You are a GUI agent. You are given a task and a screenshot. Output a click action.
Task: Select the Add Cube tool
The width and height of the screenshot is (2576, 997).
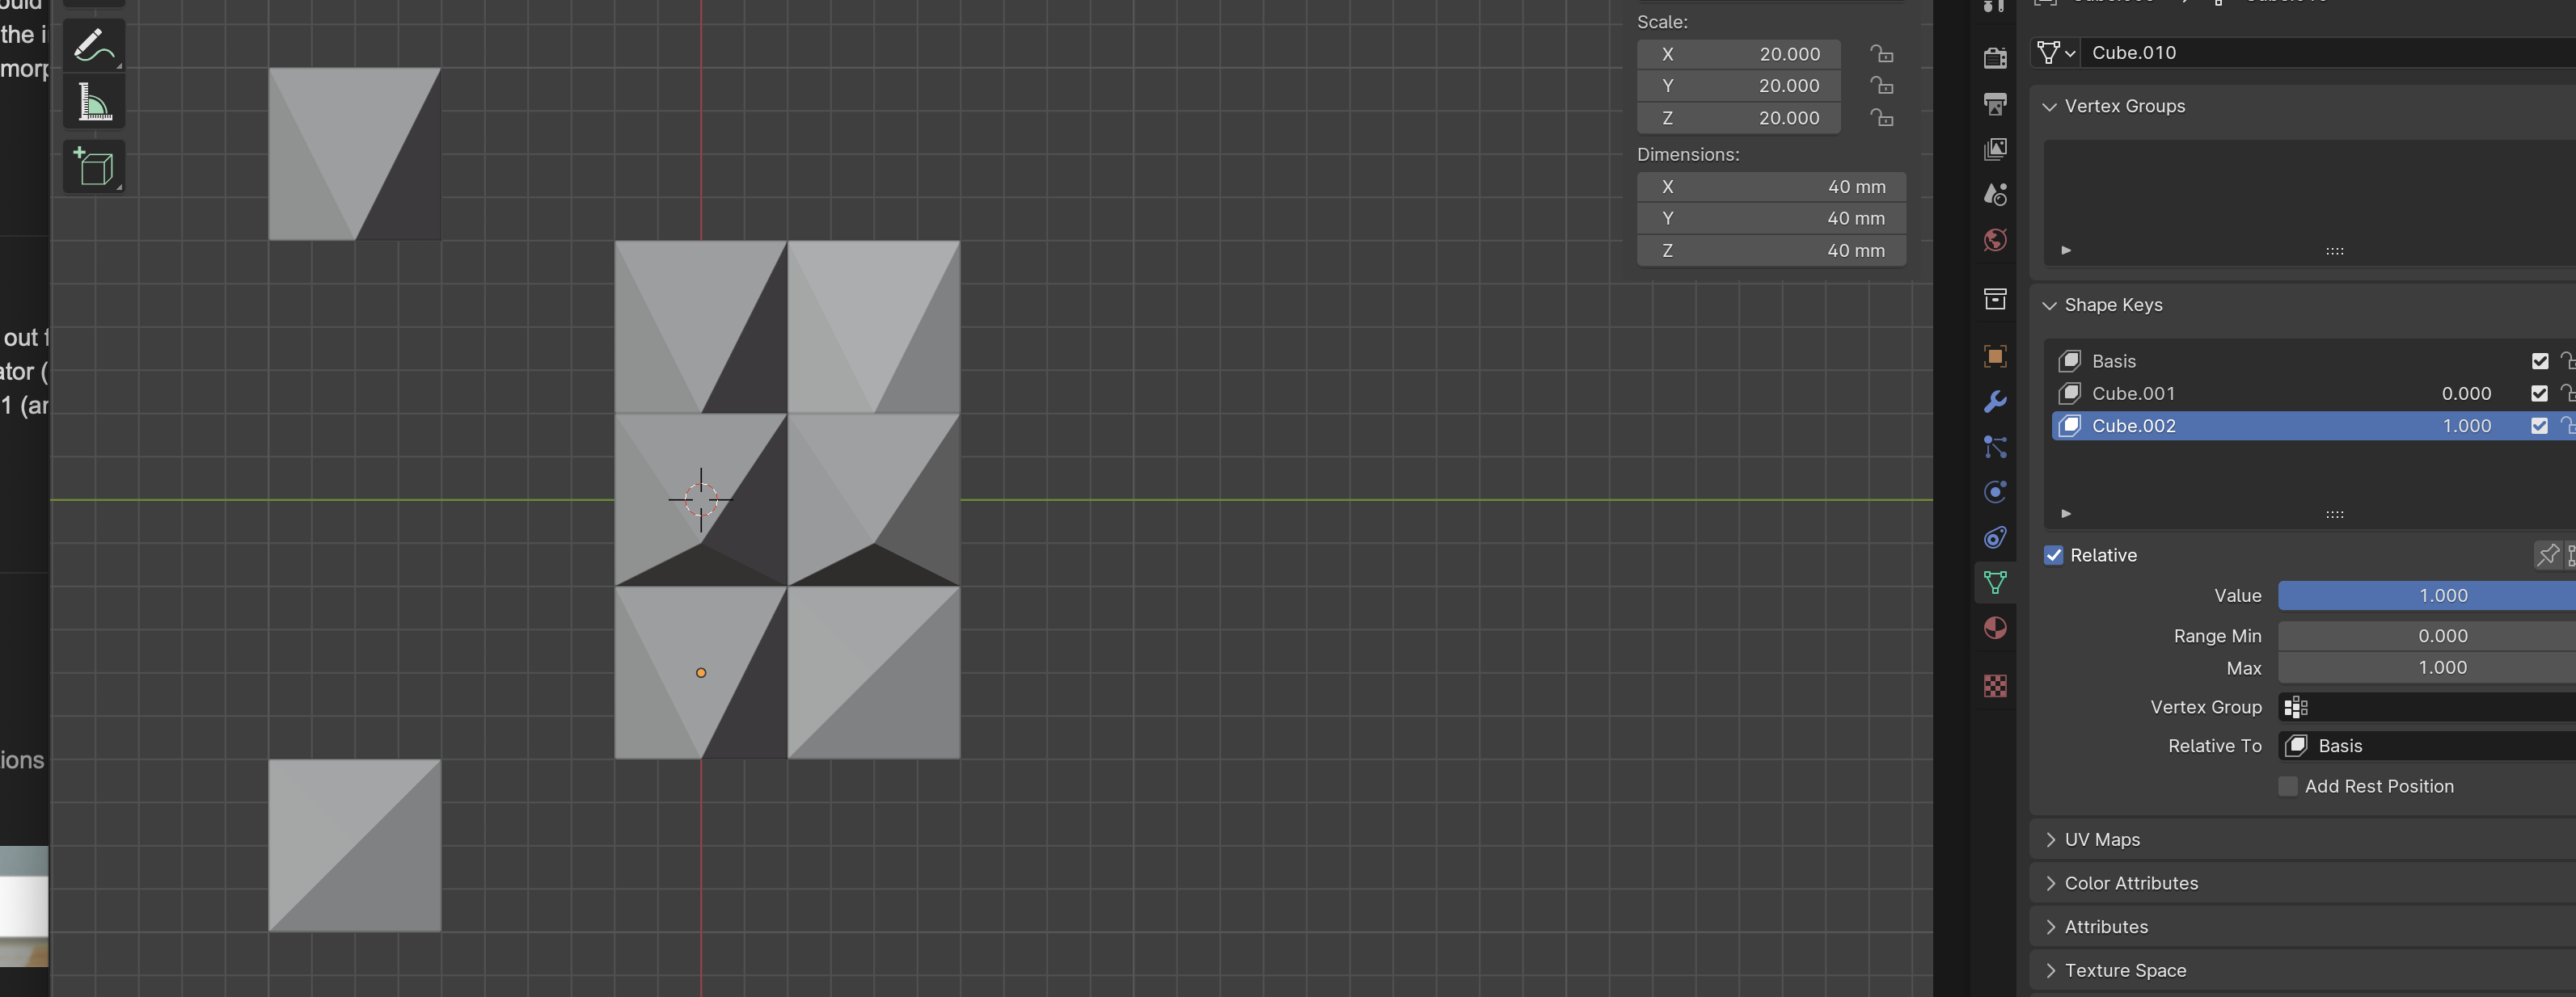coord(94,166)
